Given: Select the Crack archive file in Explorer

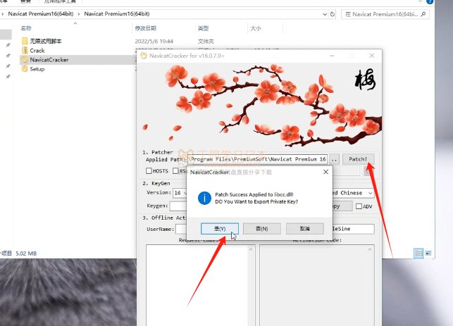Looking at the screenshot, I should [37, 51].
